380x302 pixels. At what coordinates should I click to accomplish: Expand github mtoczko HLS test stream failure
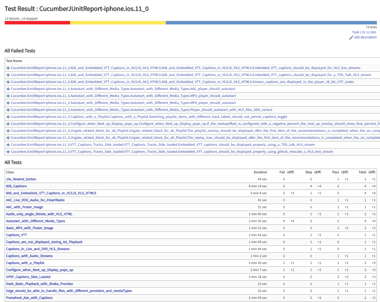[8, 152]
